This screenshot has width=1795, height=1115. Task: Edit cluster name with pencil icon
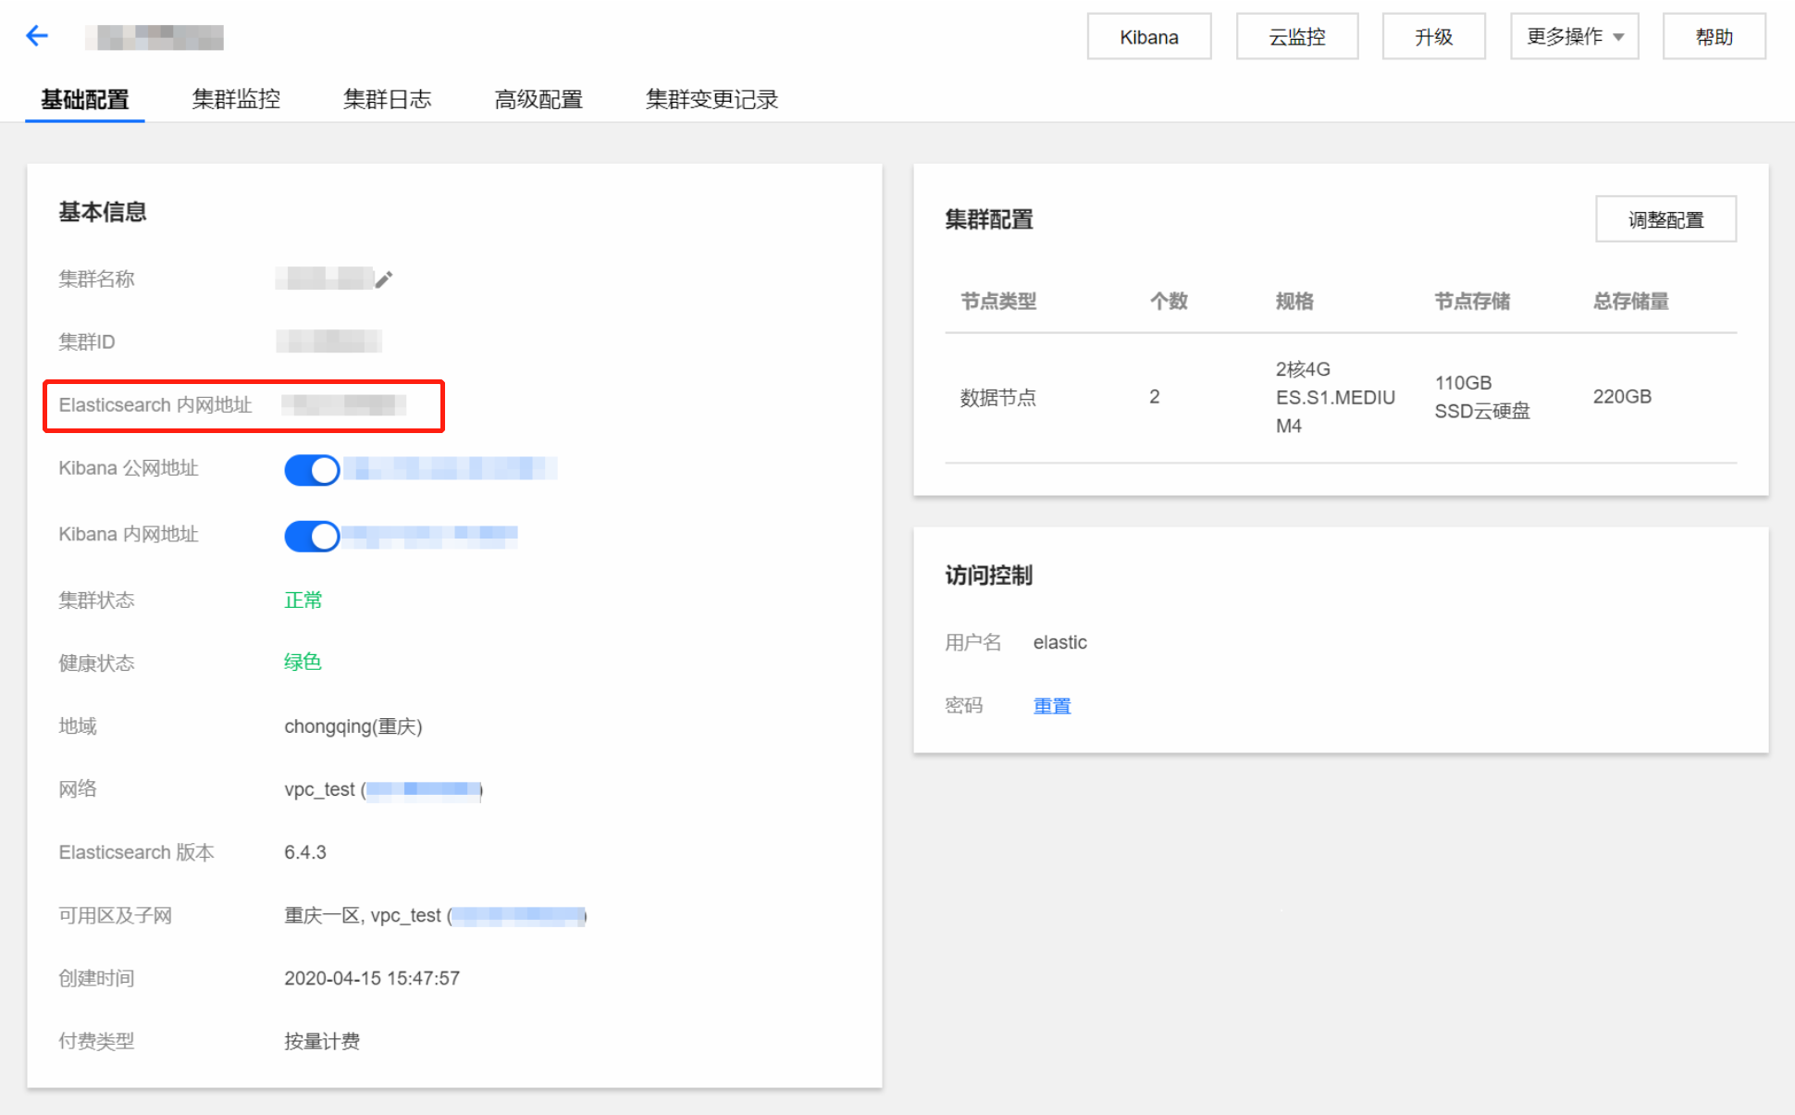point(384,279)
